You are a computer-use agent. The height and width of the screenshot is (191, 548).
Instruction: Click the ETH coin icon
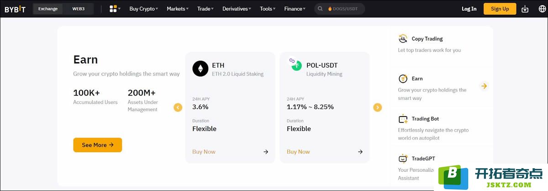[200, 68]
